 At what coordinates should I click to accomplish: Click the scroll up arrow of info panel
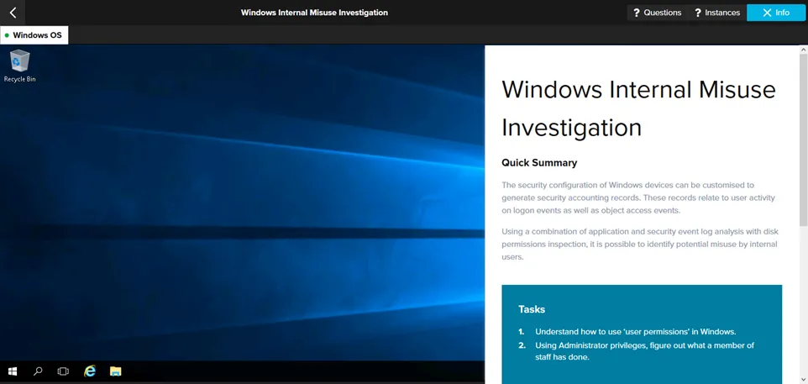click(x=802, y=50)
